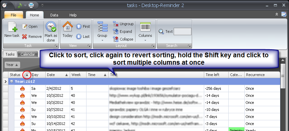Click Ungroup in Layout section

(123, 24)
